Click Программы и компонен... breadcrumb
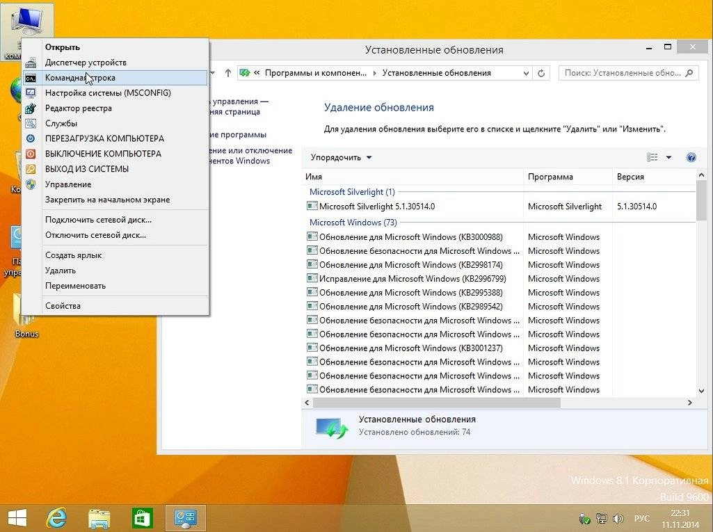Screen dimensions: 713x532 click(x=316, y=73)
